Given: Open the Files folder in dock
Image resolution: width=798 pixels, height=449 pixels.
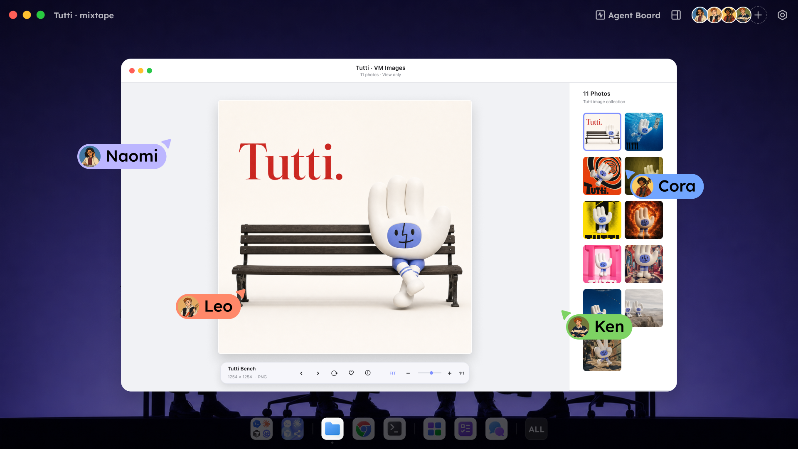Looking at the screenshot, I should pyautogui.click(x=332, y=429).
